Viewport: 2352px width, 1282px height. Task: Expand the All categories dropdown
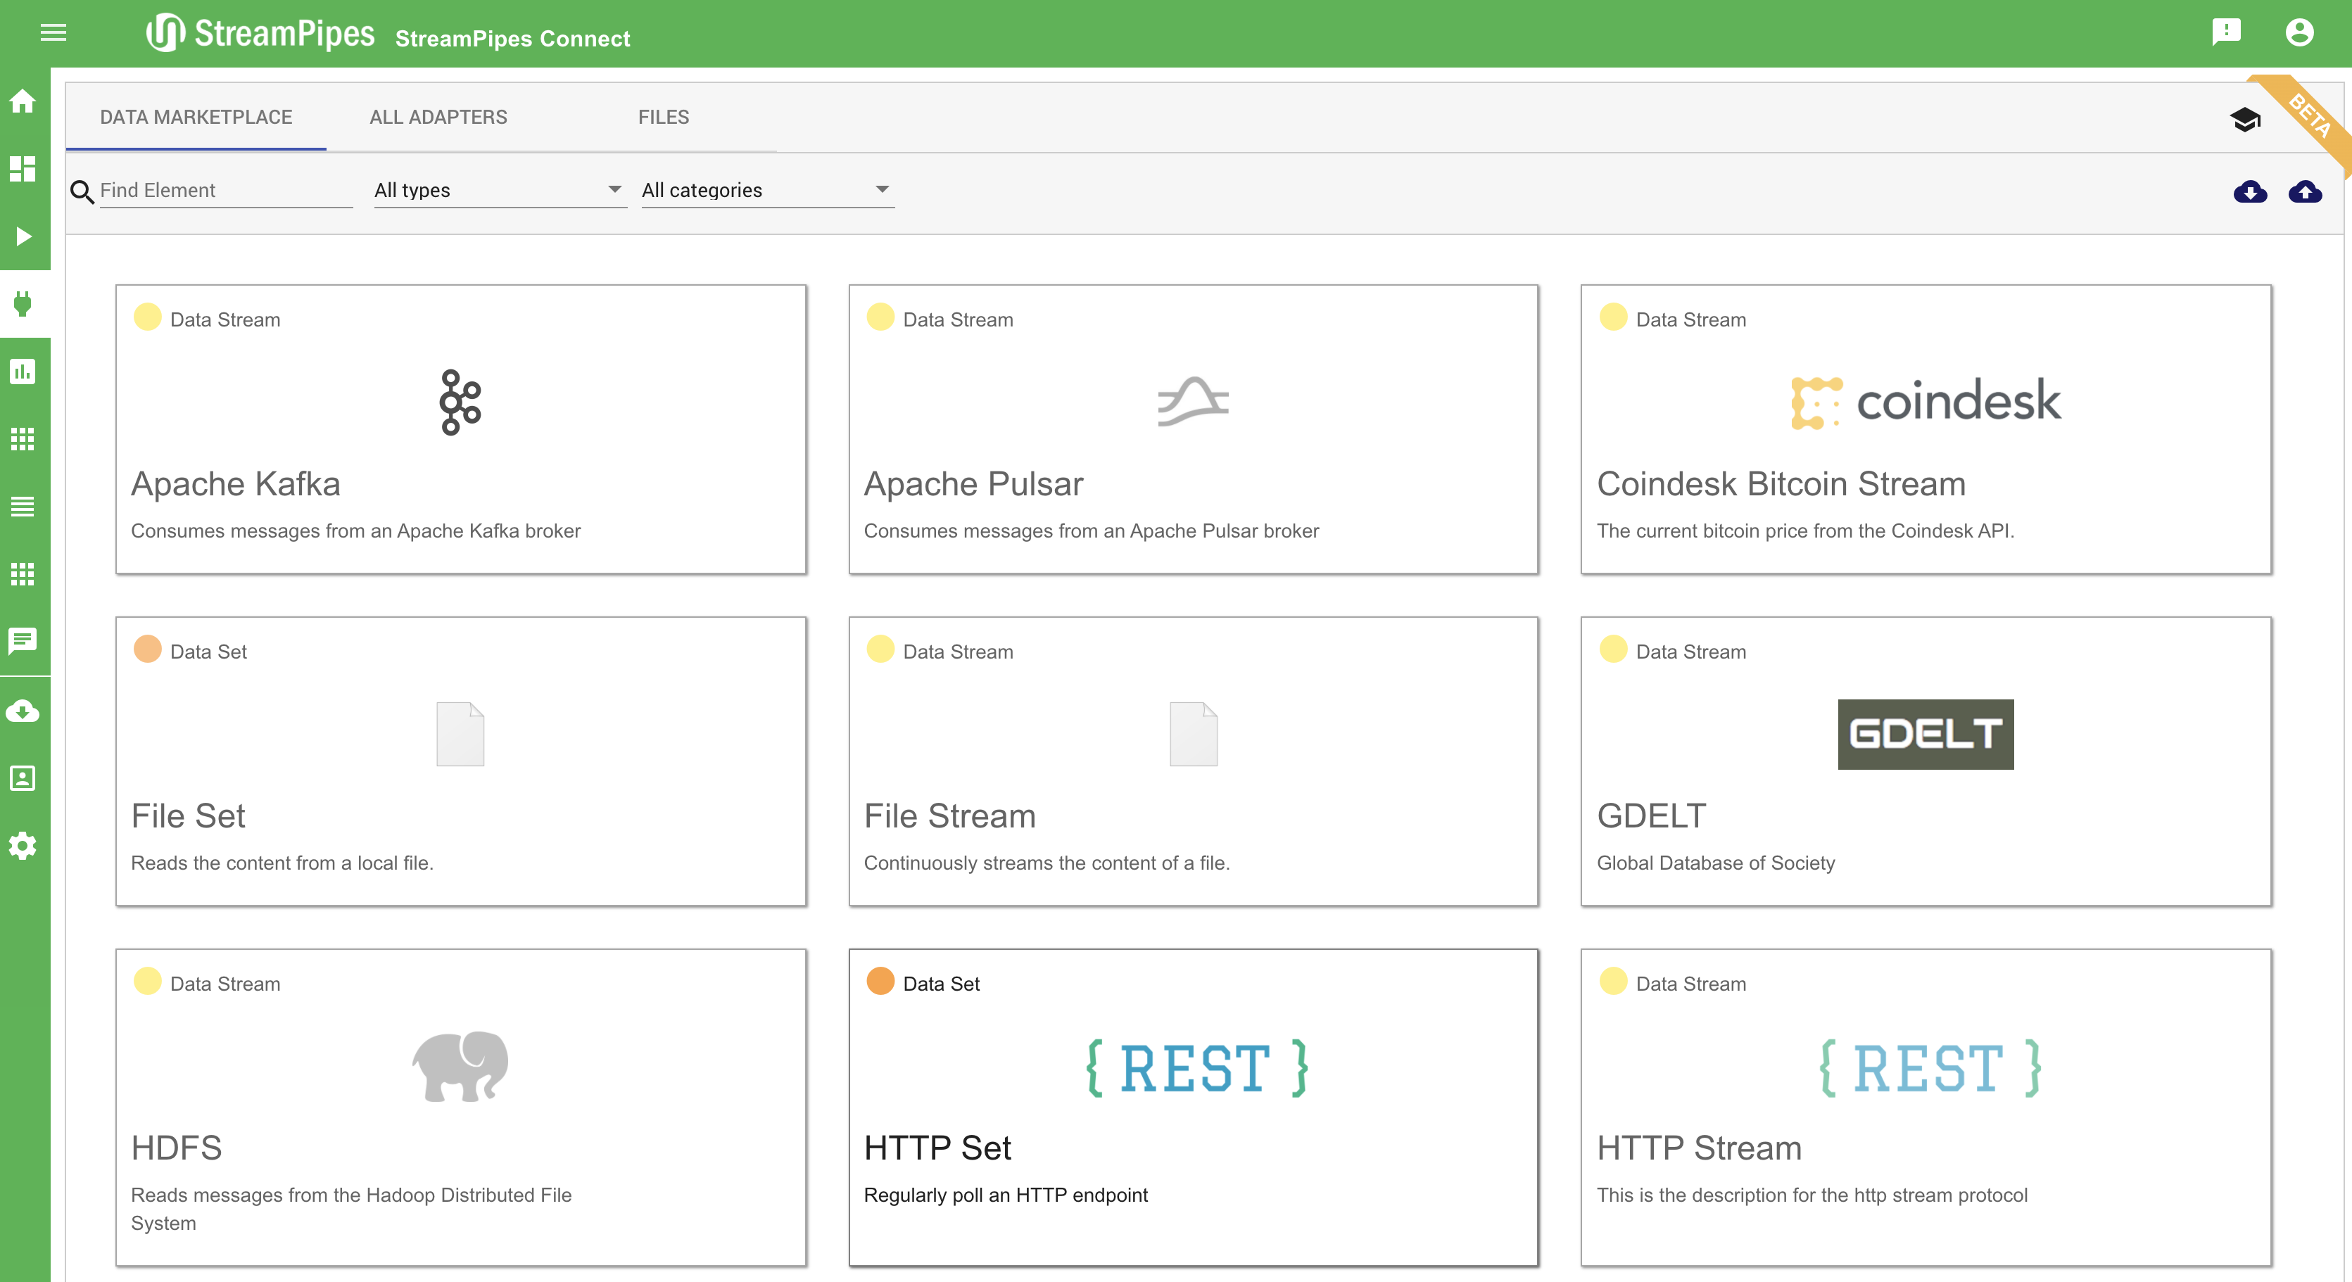click(766, 190)
